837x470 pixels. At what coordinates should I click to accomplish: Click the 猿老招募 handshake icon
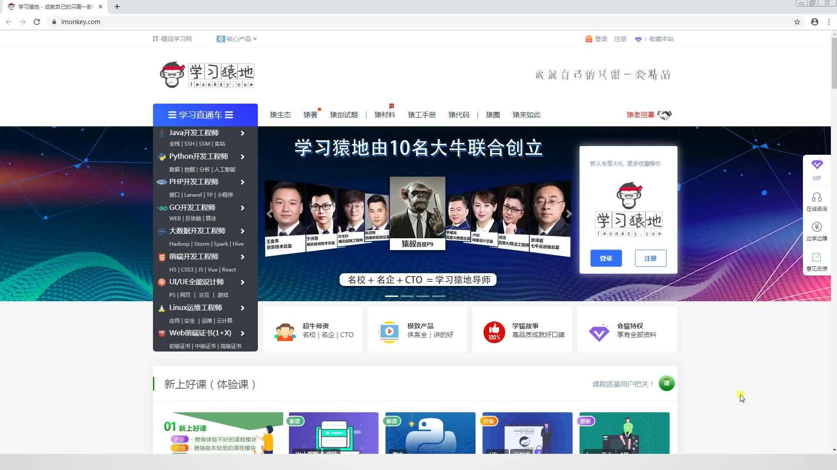pos(665,115)
